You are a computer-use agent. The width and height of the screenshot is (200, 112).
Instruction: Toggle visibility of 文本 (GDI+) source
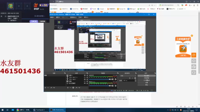pyautogui.click(x=85, y=79)
